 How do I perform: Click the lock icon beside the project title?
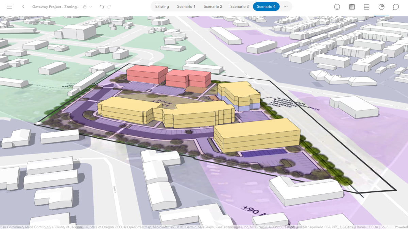click(x=85, y=7)
